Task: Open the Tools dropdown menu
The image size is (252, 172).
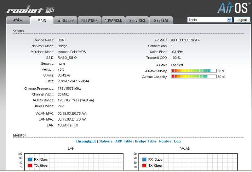Action: (209, 20)
